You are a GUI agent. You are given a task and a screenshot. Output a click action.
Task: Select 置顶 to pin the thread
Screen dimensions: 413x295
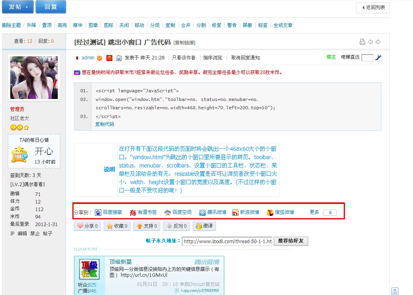tap(47, 25)
